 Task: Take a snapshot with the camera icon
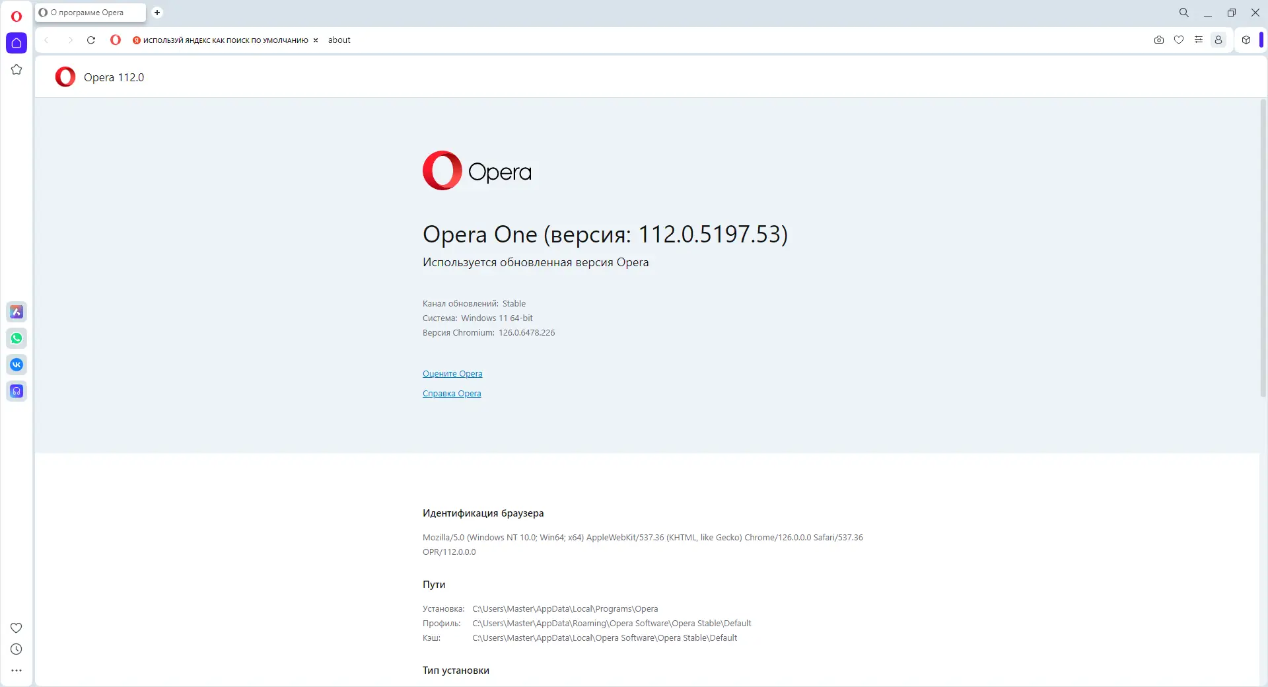(x=1159, y=40)
